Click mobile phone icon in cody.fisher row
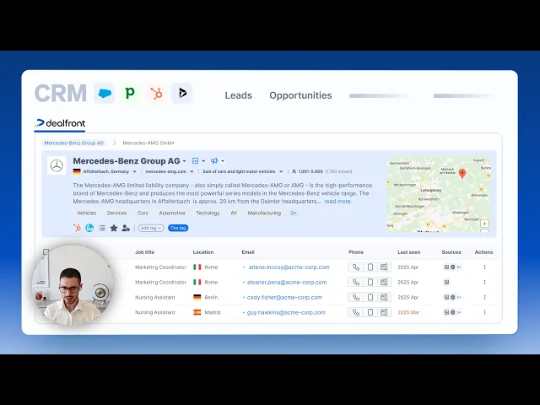The height and width of the screenshot is (405, 540). tap(370, 297)
